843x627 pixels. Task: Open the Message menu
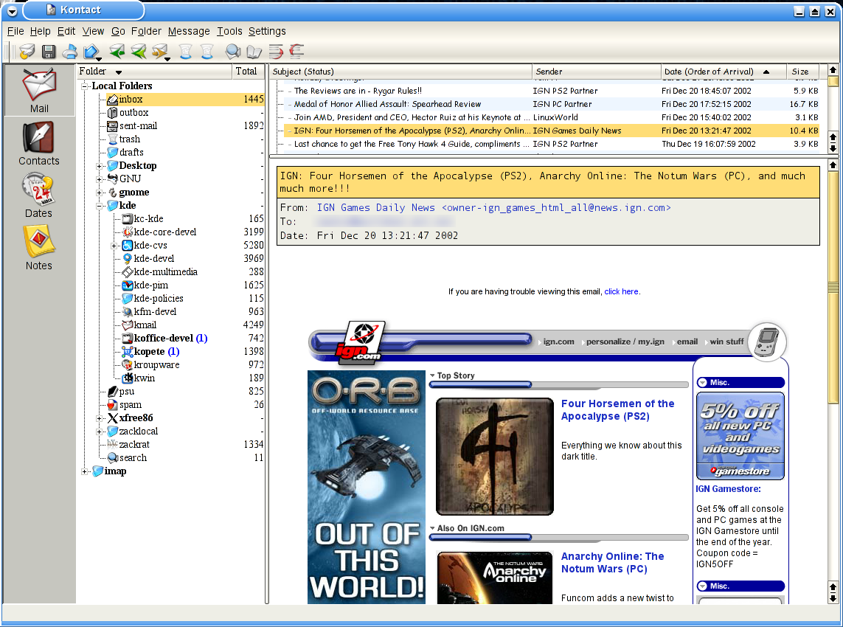[x=189, y=31]
